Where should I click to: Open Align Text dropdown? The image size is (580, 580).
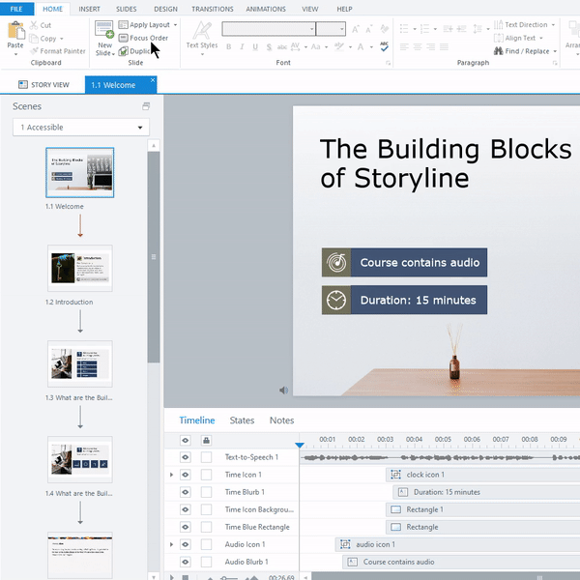[518, 38]
